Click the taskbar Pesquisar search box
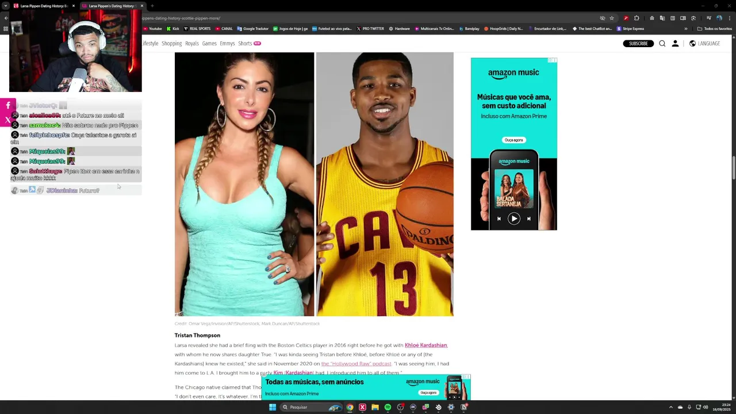The image size is (736, 414). coord(311,407)
